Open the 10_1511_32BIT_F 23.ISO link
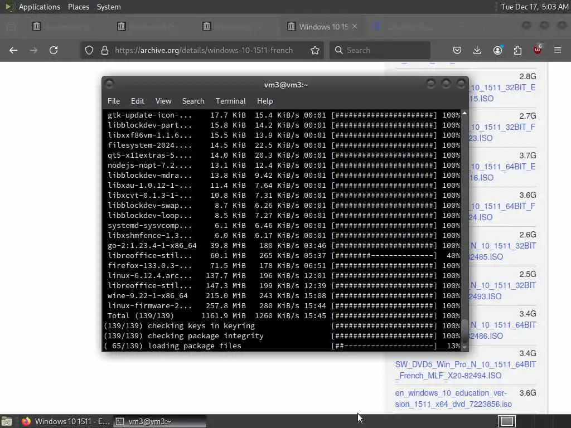 tap(502, 133)
